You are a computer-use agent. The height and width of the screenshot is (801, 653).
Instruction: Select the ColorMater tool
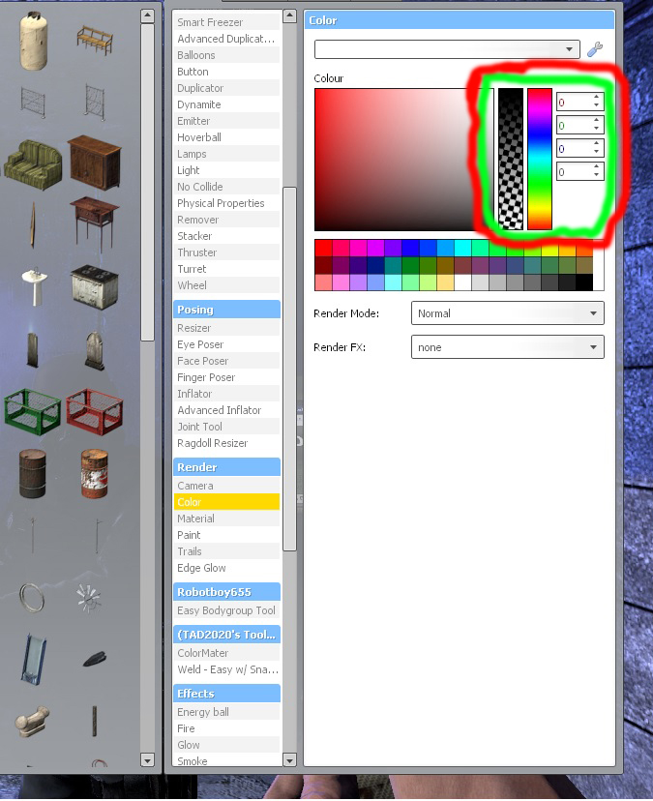[227, 653]
